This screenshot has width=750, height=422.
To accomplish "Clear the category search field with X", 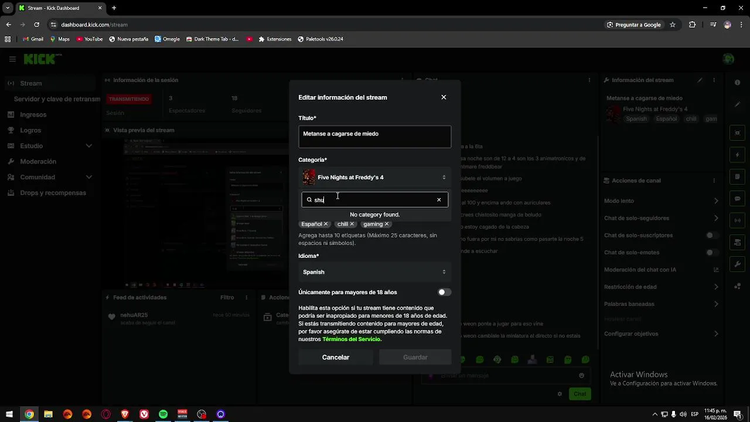I will pyautogui.click(x=439, y=200).
